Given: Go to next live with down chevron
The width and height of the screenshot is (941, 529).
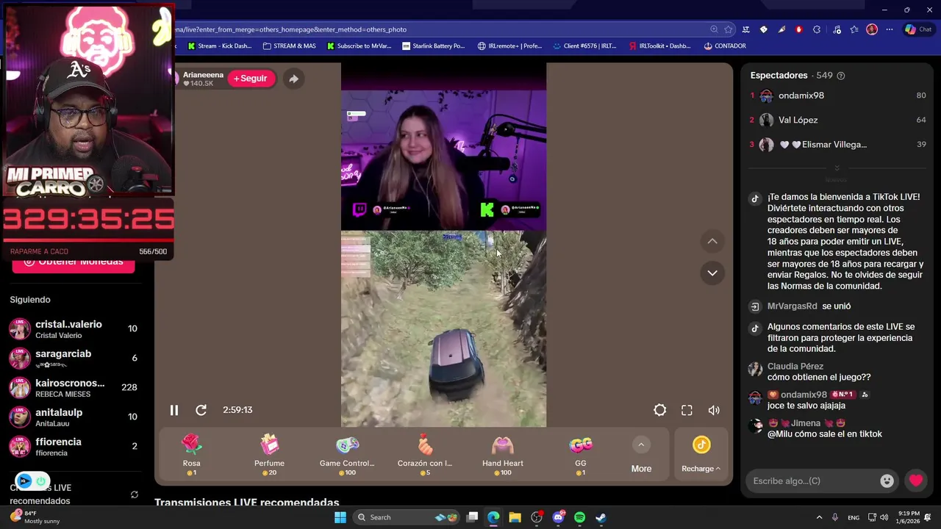Looking at the screenshot, I should tap(712, 273).
